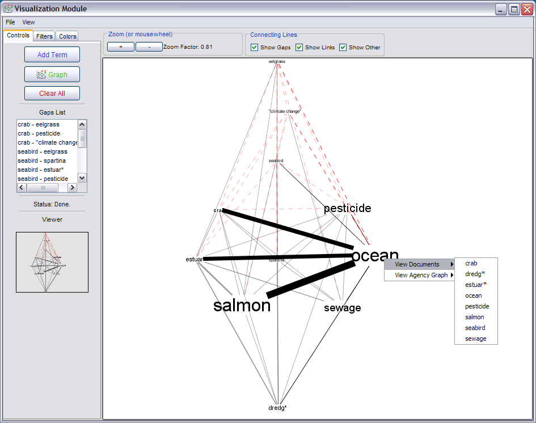Image resolution: width=536 pixels, height=423 pixels.
Task: Click the Visualization Module title bar icon
Action: click(8, 9)
